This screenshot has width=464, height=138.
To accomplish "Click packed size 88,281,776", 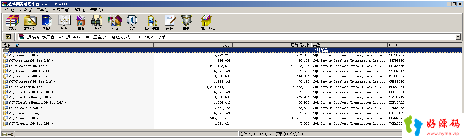I will tap(300, 119).
